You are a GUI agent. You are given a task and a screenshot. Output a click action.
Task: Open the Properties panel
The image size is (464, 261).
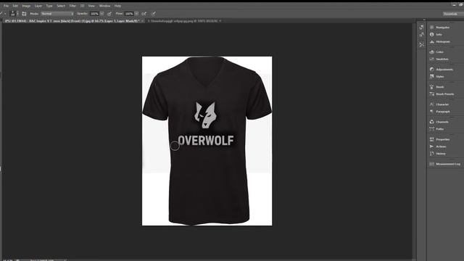440,139
